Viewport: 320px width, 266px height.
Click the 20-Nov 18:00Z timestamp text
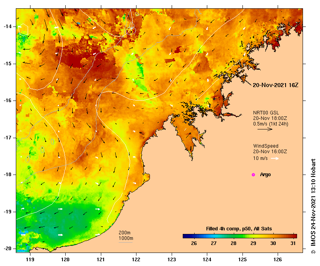click(x=270, y=118)
